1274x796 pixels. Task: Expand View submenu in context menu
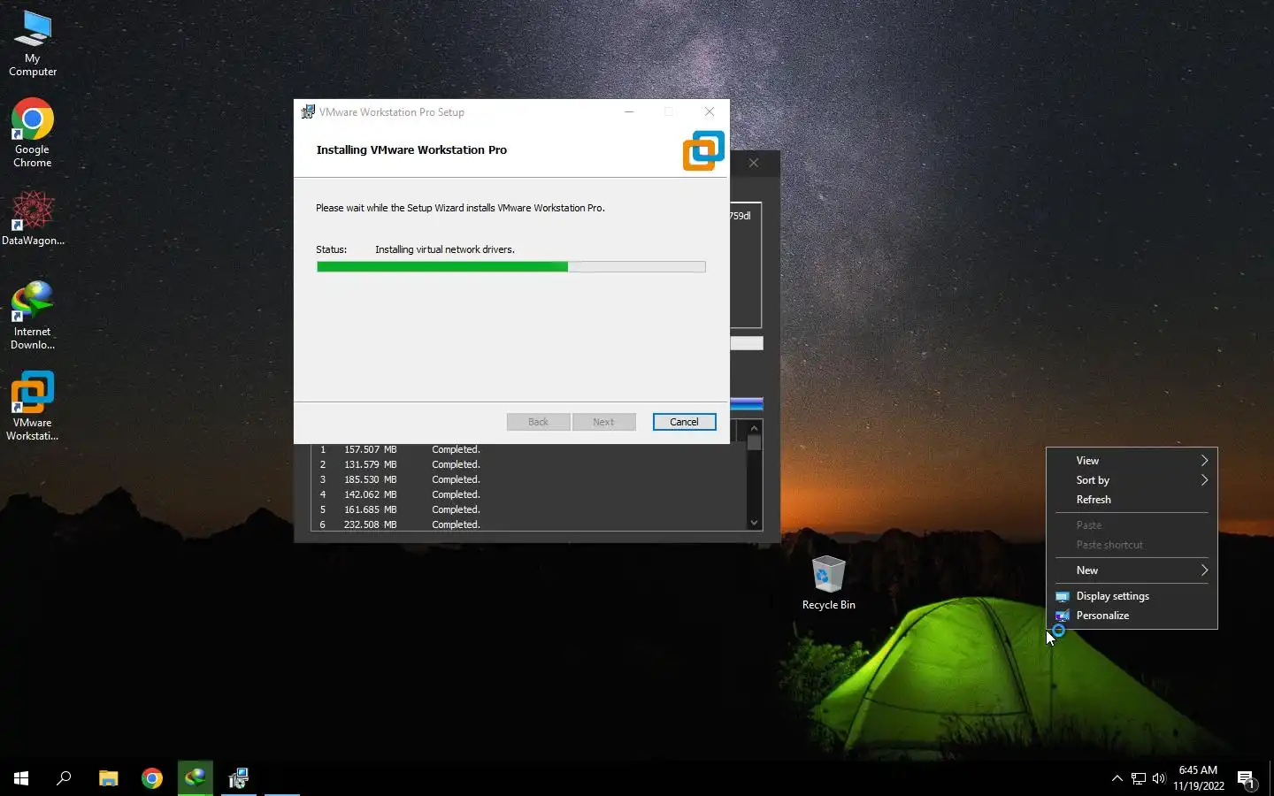pos(1132,461)
